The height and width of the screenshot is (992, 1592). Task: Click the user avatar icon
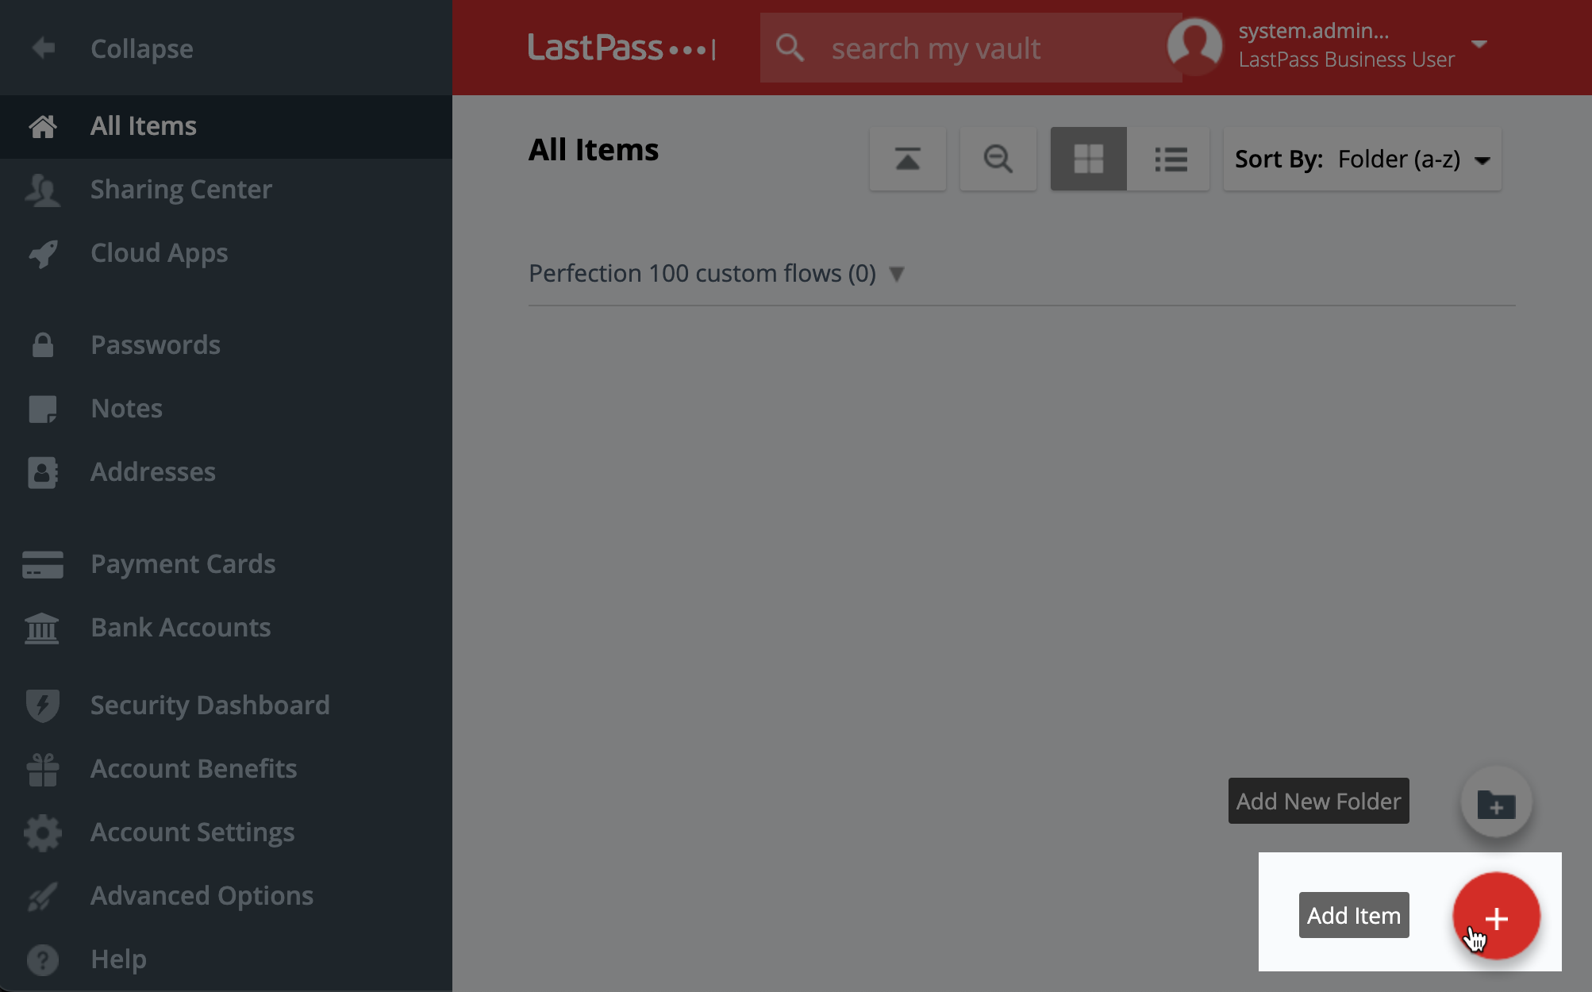tap(1194, 46)
